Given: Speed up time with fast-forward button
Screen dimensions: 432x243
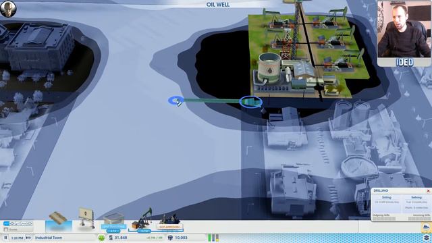Looking at the screenshot, I should coord(28,238).
